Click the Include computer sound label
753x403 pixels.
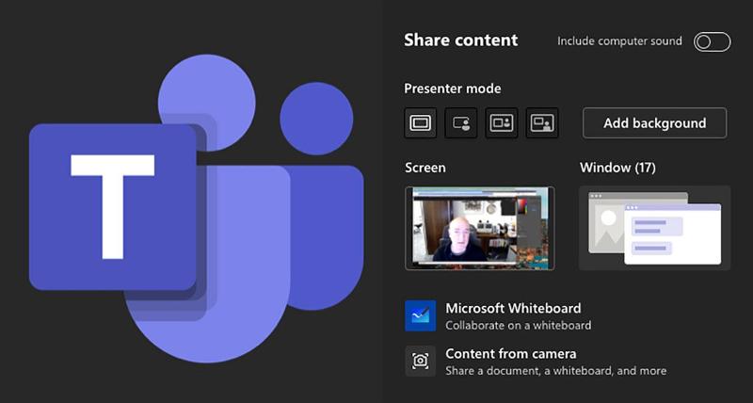(x=619, y=40)
